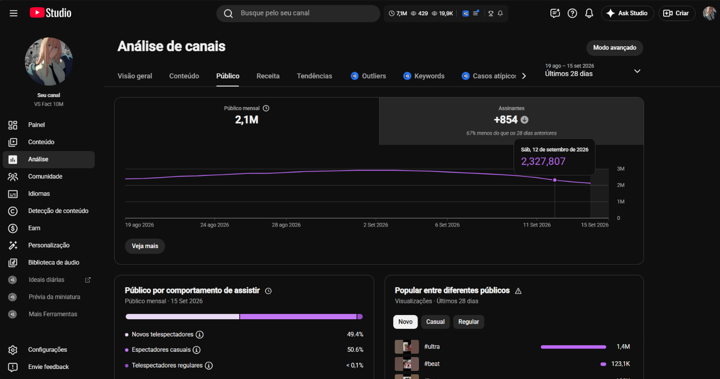
Task: Click info icon beside Novos telespectadores
Action: click(200, 335)
